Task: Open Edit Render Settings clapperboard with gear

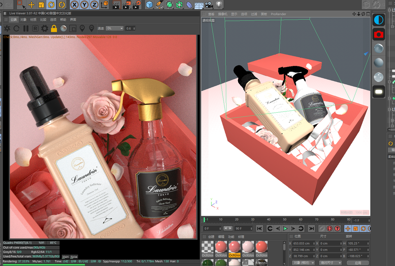Action: point(137,4)
